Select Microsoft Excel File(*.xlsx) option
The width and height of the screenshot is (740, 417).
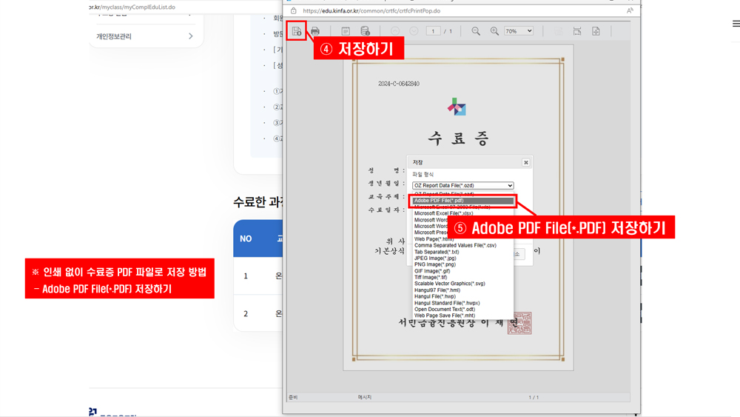(x=443, y=213)
